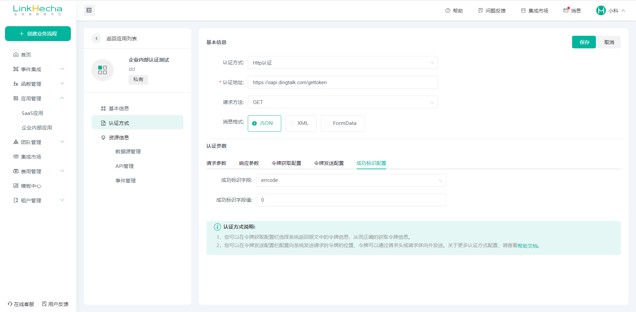Click the 集成市场 sidebar icon

(16, 157)
